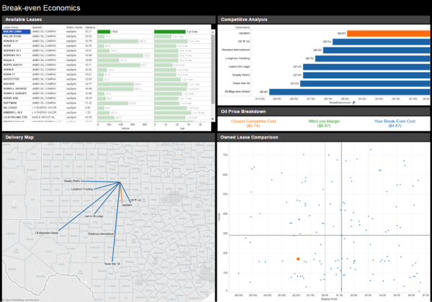
Task: Click the OpenStreetMap contributors attribution
Action: [21, 300]
